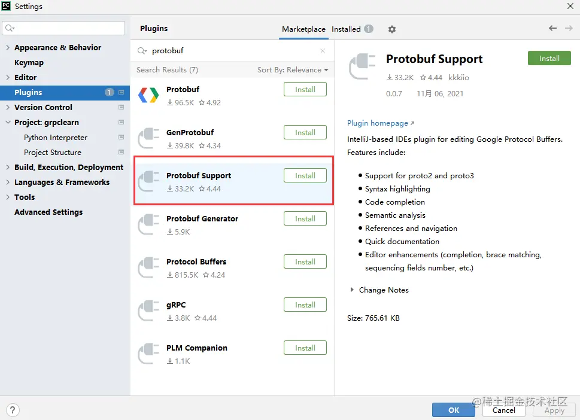
Task: Open the plugins gear settings menu
Action: pyautogui.click(x=392, y=29)
